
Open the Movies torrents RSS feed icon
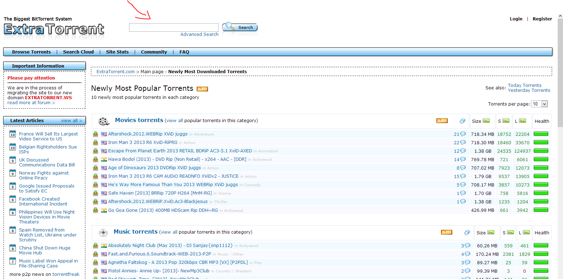tap(442, 121)
